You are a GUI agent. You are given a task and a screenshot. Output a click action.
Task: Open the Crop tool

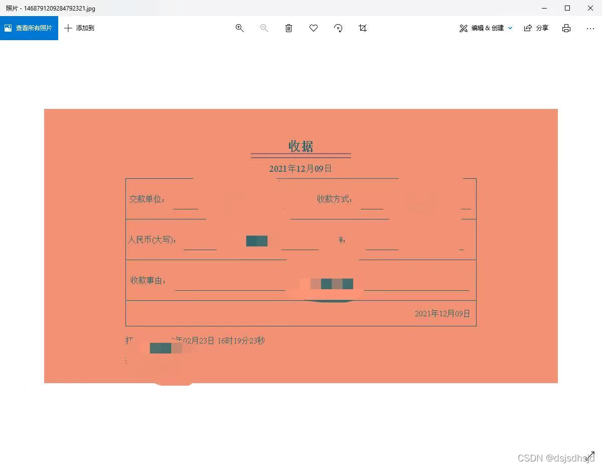[x=363, y=28]
